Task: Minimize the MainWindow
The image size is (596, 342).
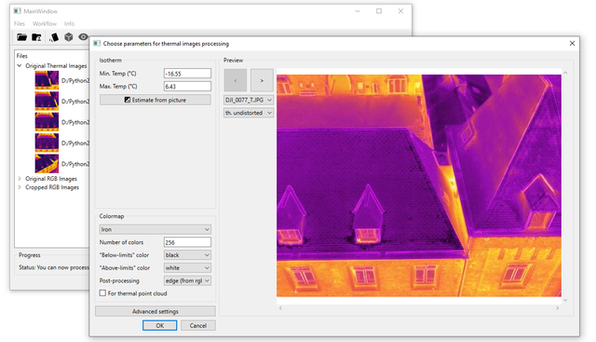Action: pyautogui.click(x=358, y=11)
